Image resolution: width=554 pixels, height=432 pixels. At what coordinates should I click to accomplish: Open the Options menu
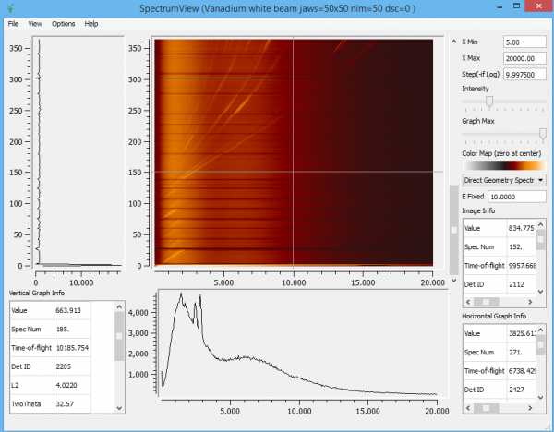pyautogui.click(x=64, y=23)
